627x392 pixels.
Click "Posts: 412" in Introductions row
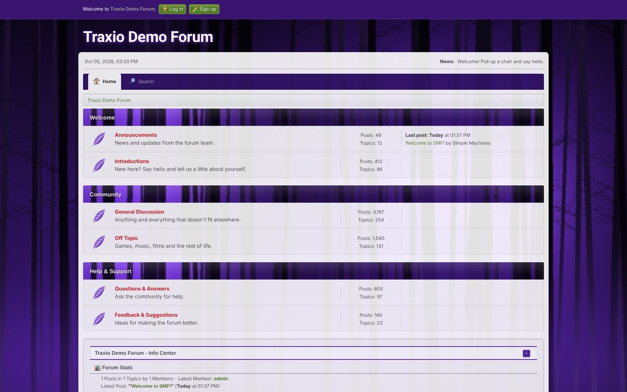click(371, 161)
